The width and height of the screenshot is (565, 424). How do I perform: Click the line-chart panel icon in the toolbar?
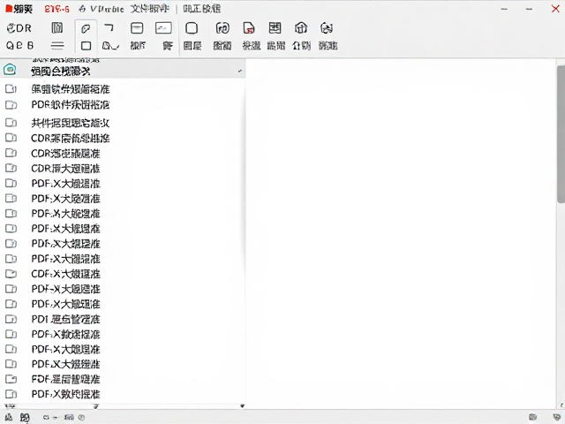click(x=163, y=28)
